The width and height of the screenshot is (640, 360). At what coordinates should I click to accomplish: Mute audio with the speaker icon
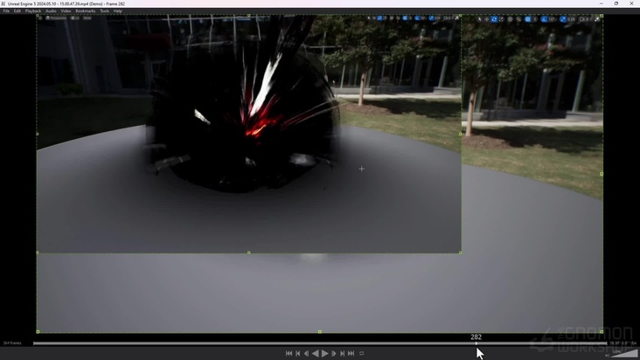[608, 355]
